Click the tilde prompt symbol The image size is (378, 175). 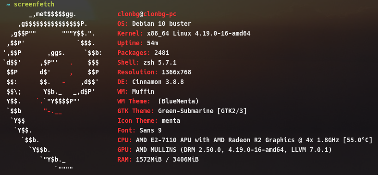8,4
